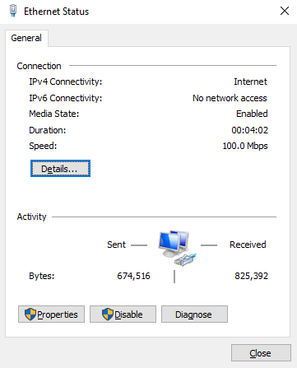Viewport: 297px width, 368px height.
Task: Click the received bytes count 825,392
Action: tap(251, 276)
